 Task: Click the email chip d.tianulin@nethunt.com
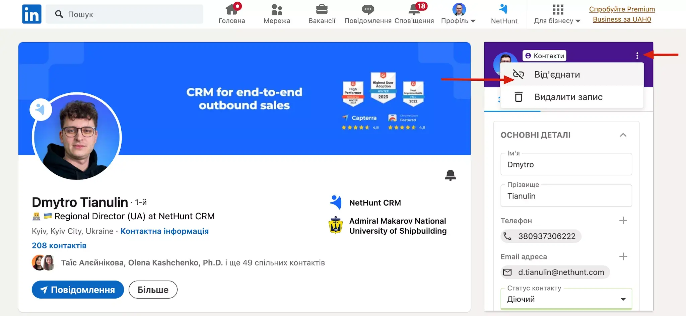[555, 272]
